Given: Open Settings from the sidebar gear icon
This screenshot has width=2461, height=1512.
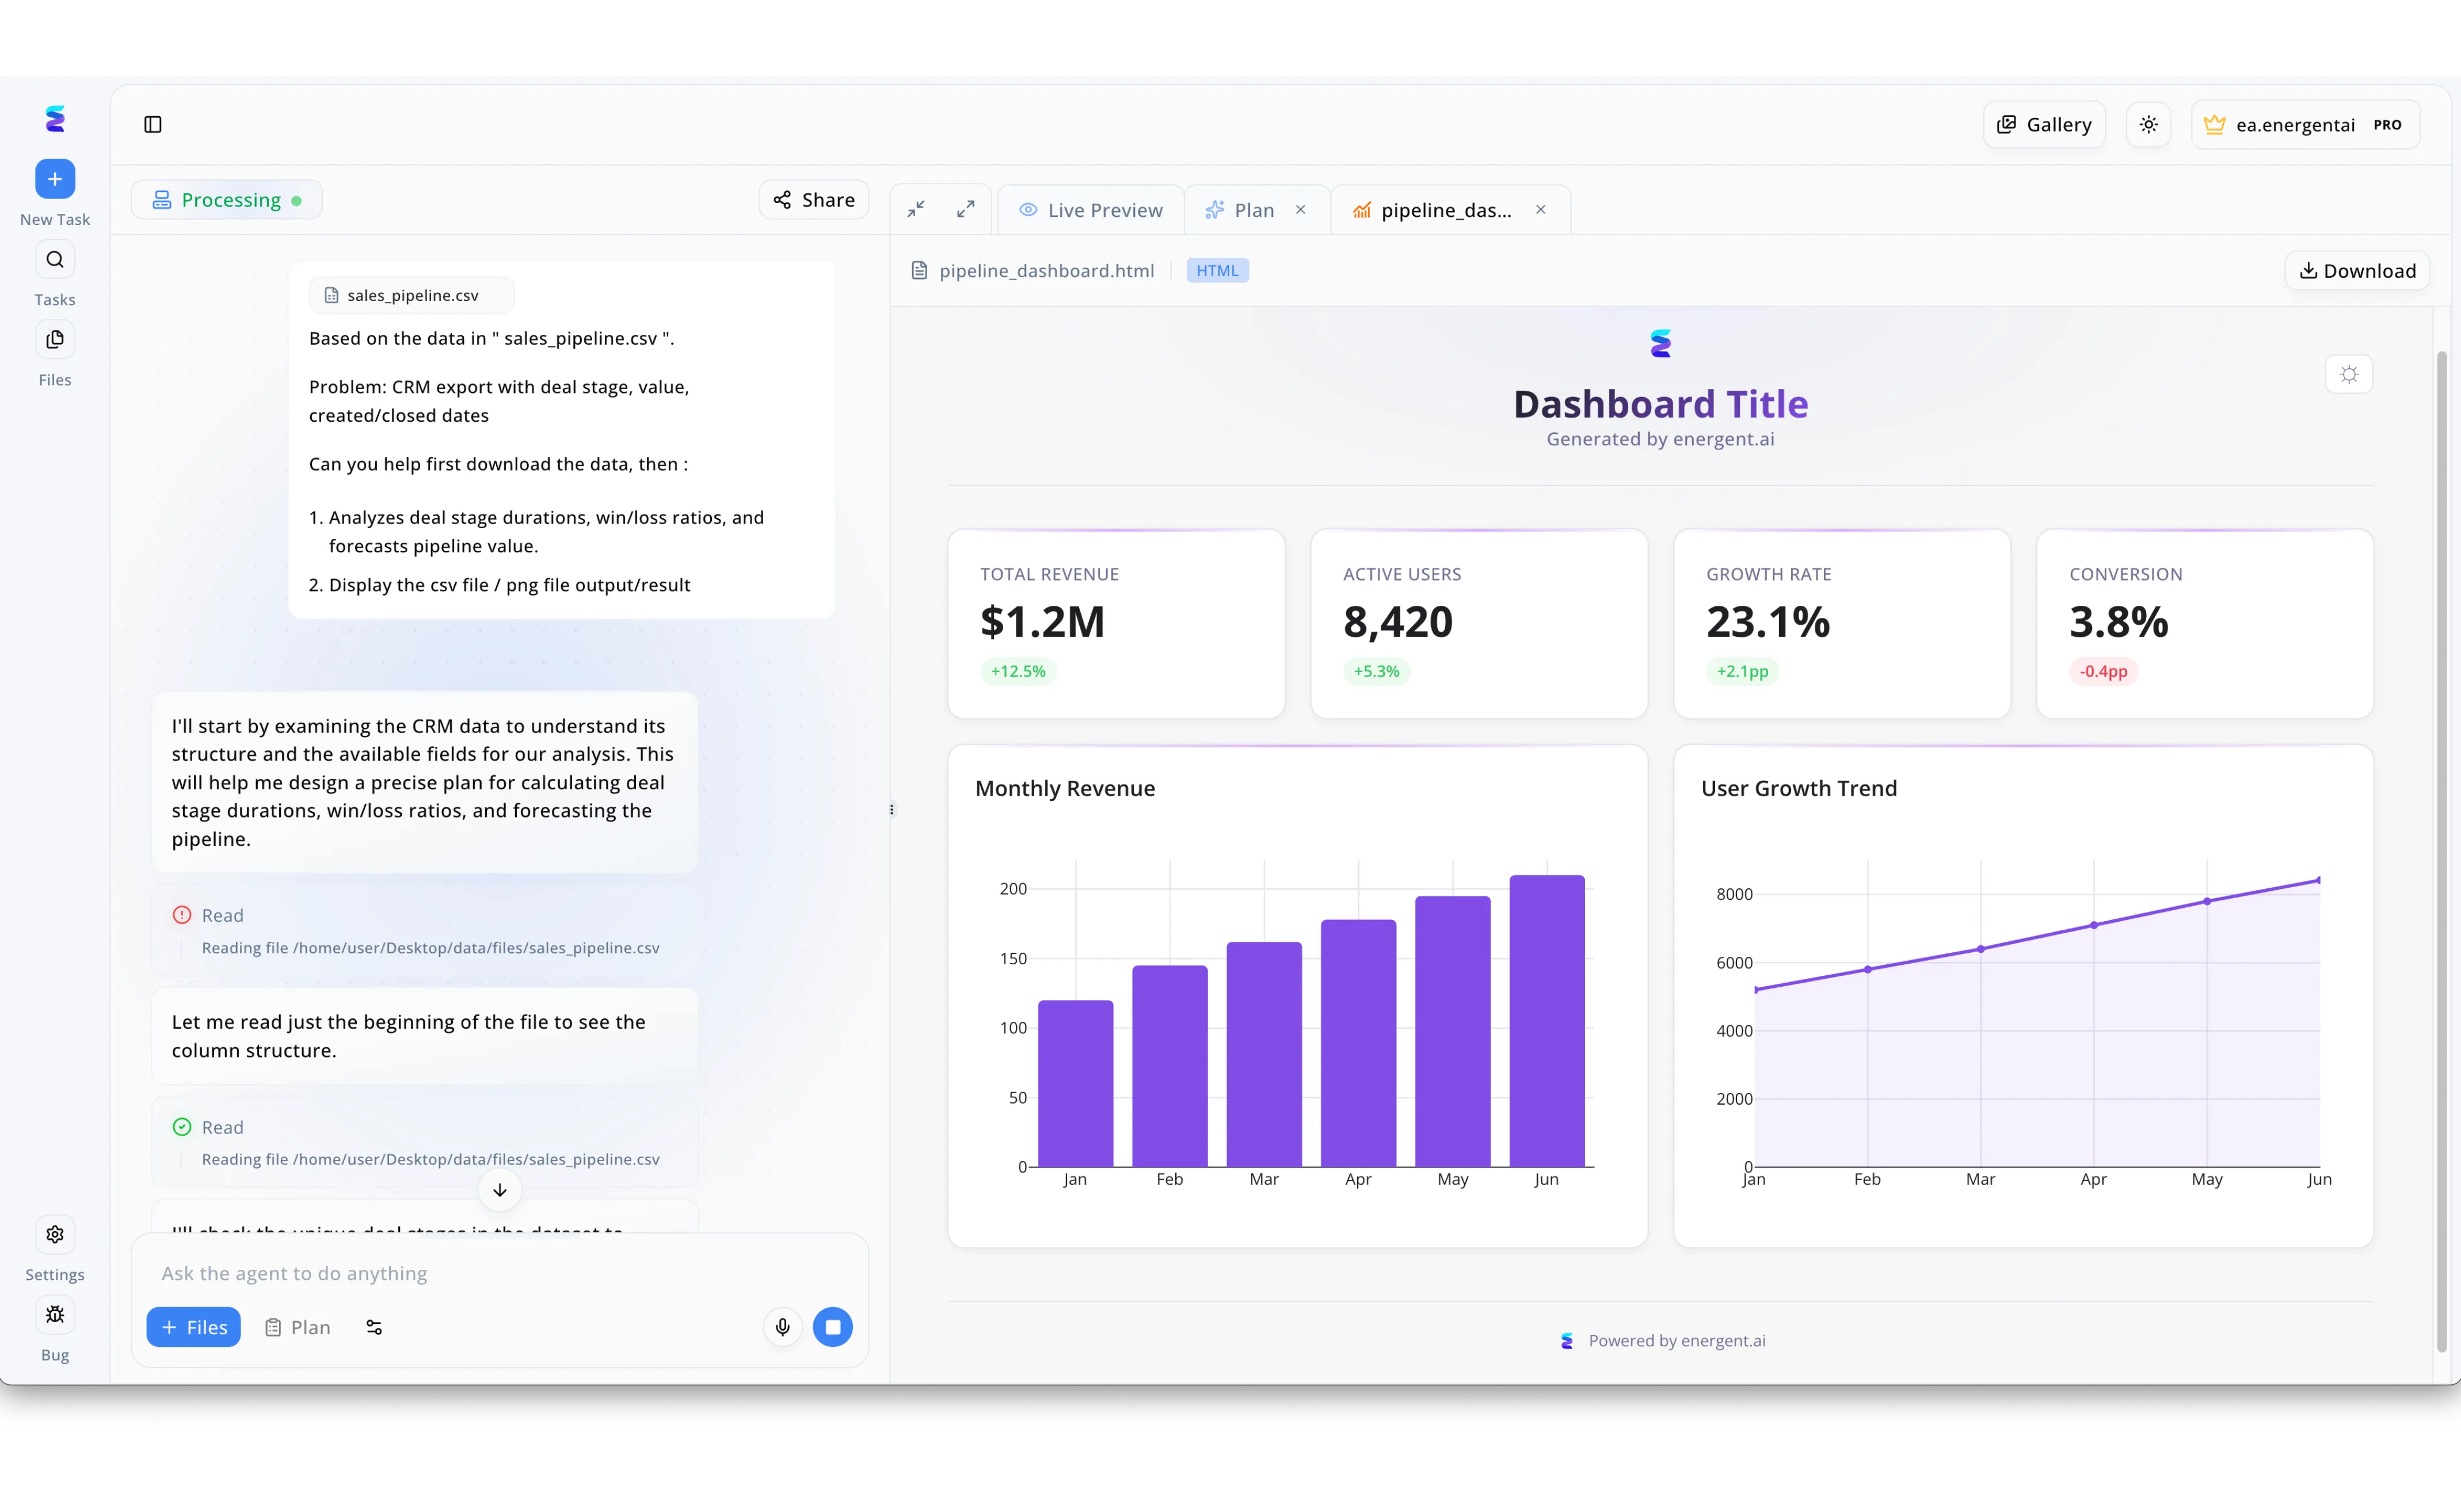Looking at the screenshot, I should coord(55,1234).
